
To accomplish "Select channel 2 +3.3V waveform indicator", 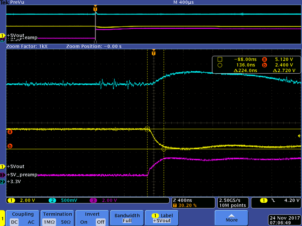I will click(x=2, y=182).
